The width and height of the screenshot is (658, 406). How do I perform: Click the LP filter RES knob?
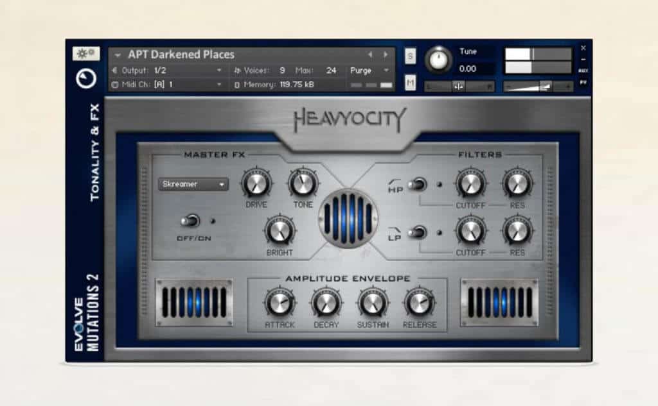(517, 232)
